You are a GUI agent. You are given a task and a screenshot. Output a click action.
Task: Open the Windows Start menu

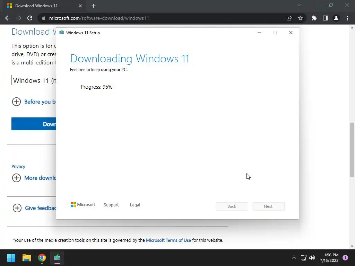click(x=11, y=258)
